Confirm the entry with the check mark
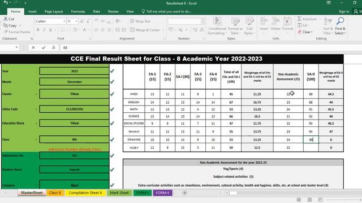The width and height of the screenshot is (362, 203). click(44, 47)
